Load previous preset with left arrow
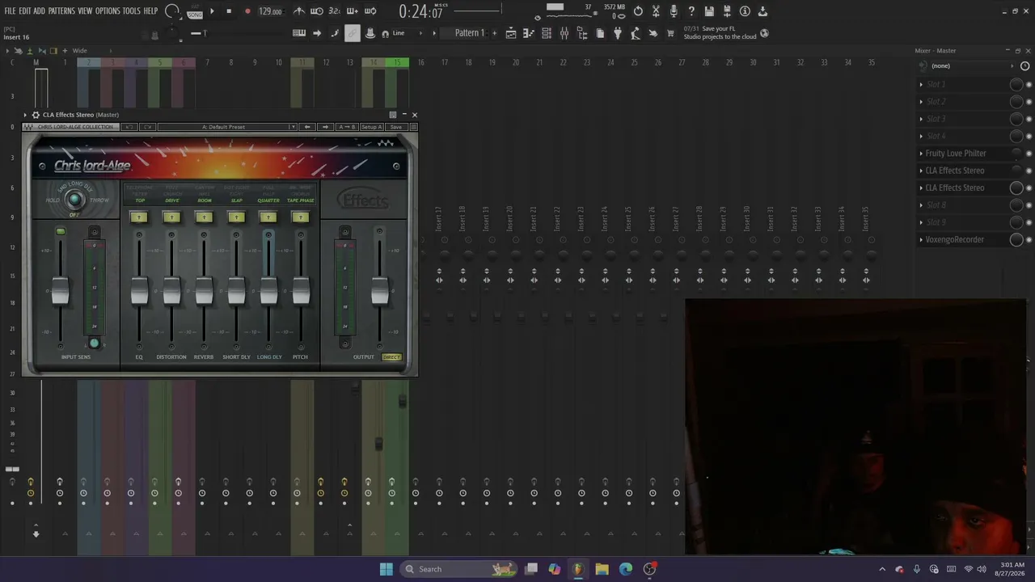 click(x=307, y=127)
